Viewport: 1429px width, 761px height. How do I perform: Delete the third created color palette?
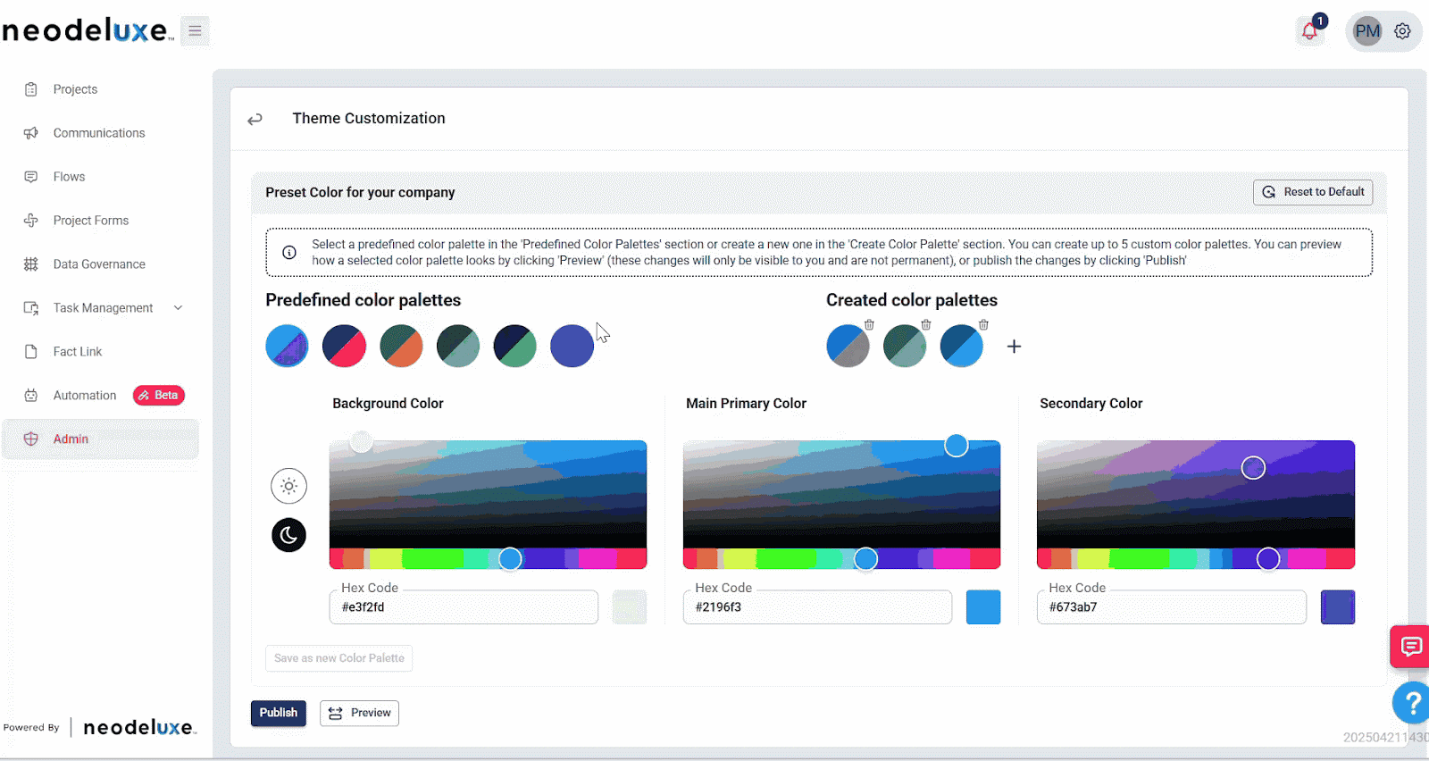click(983, 324)
